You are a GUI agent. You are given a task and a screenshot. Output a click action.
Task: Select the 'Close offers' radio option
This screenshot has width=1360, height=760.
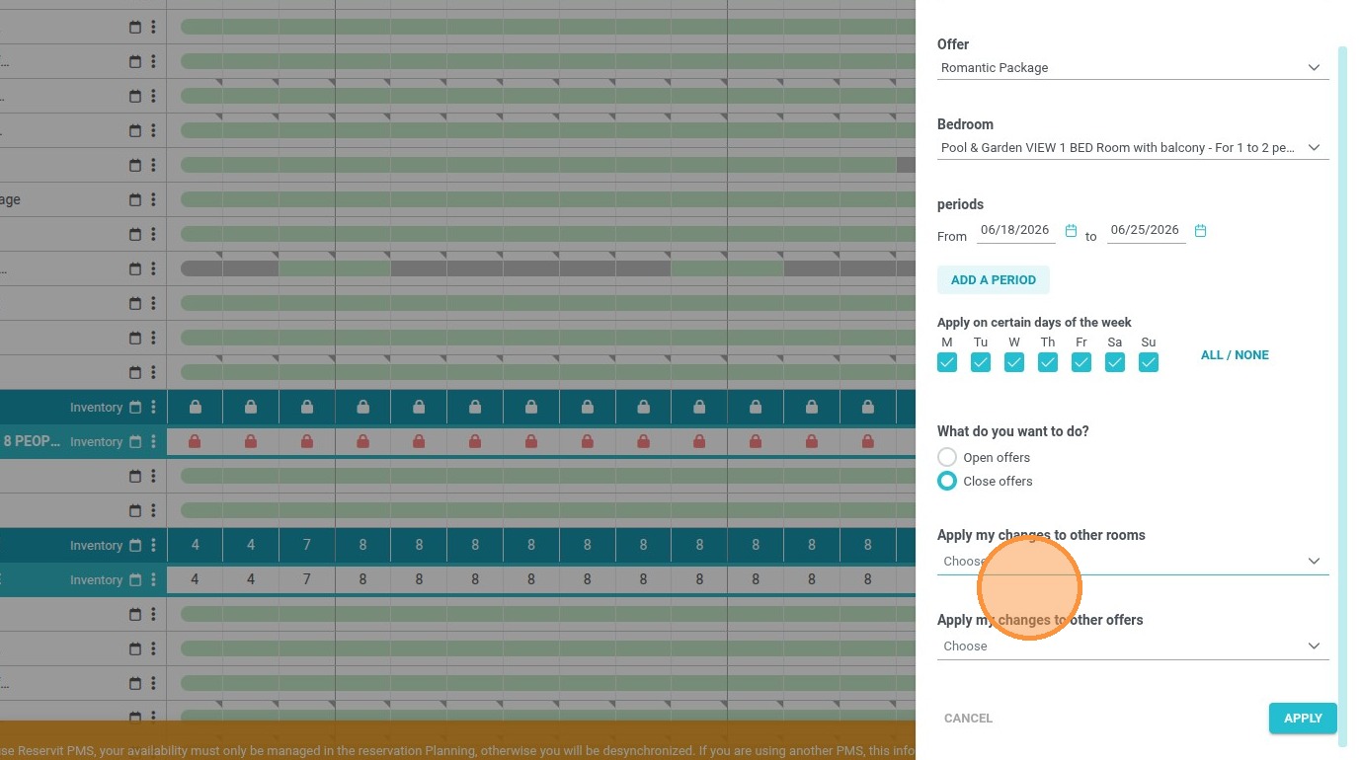pyautogui.click(x=947, y=481)
